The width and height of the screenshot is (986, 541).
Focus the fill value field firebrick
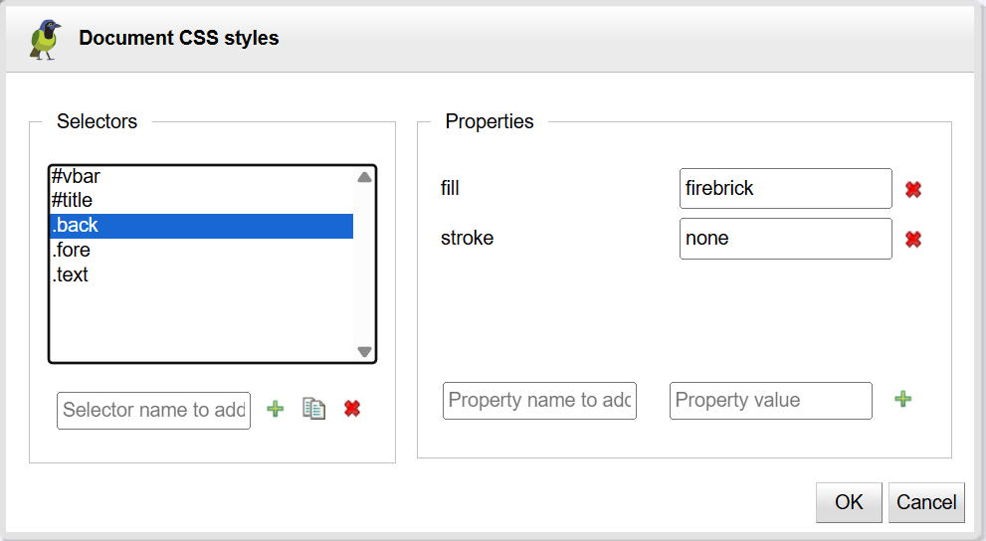click(785, 189)
